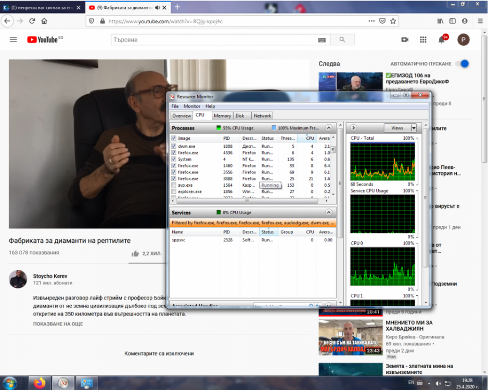488x390 pixels.
Task: Click ПОКАЗВАНЕ НА ОЩЕ description link
Action: point(58,324)
